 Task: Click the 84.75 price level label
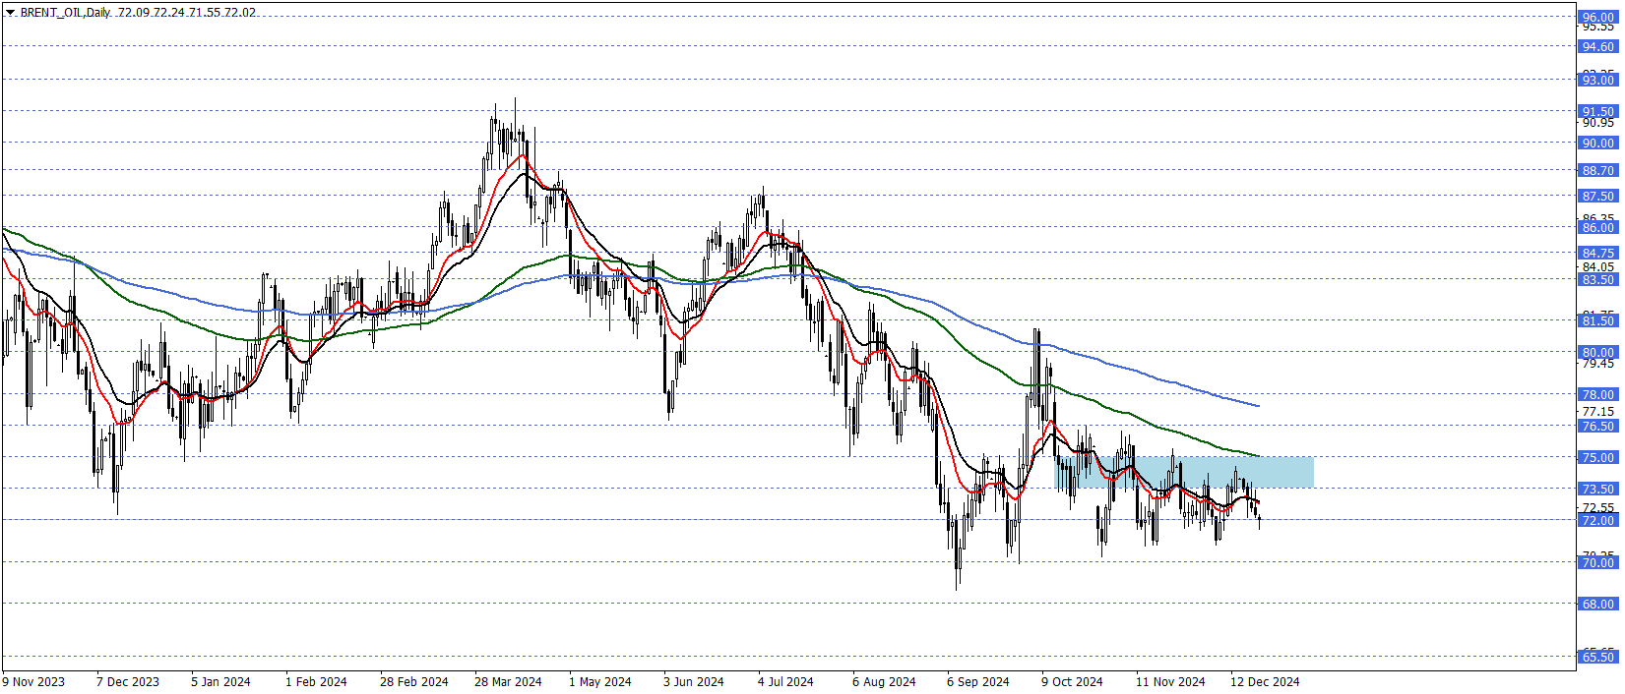1597,253
